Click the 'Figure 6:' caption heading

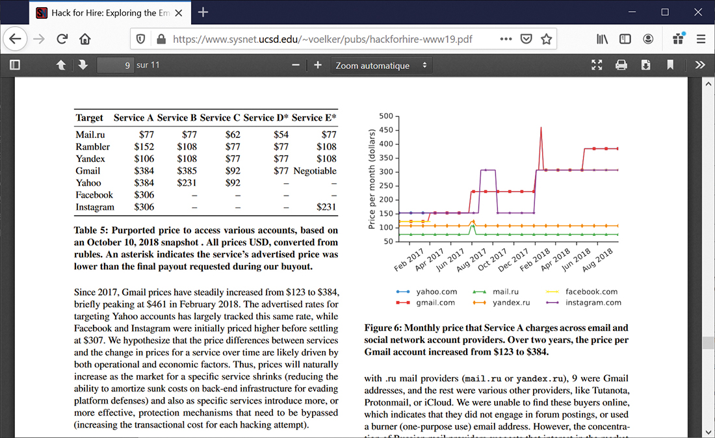point(382,328)
